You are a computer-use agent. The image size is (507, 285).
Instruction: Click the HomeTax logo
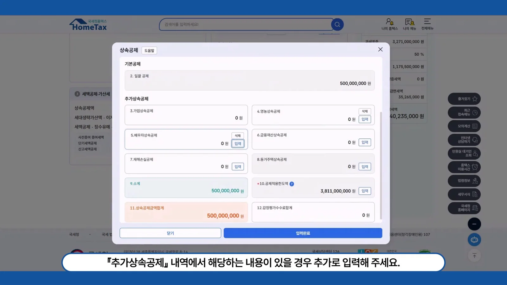(88, 25)
